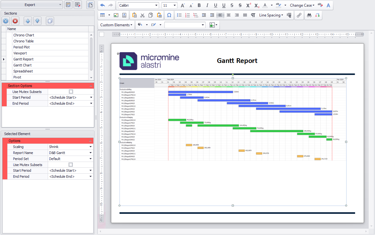Select the Gantt Chart section row
The height and width of the screenshot is (235, 375).
pos(22,65)
